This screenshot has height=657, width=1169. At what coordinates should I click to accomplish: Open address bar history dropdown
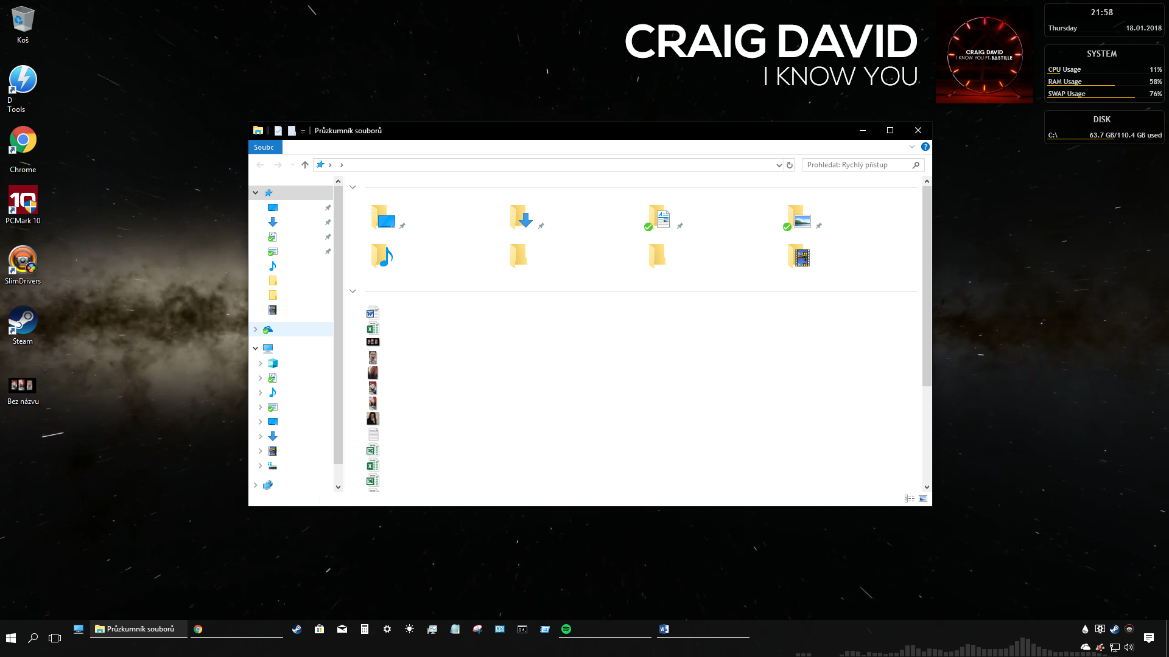tap(779, 165)
